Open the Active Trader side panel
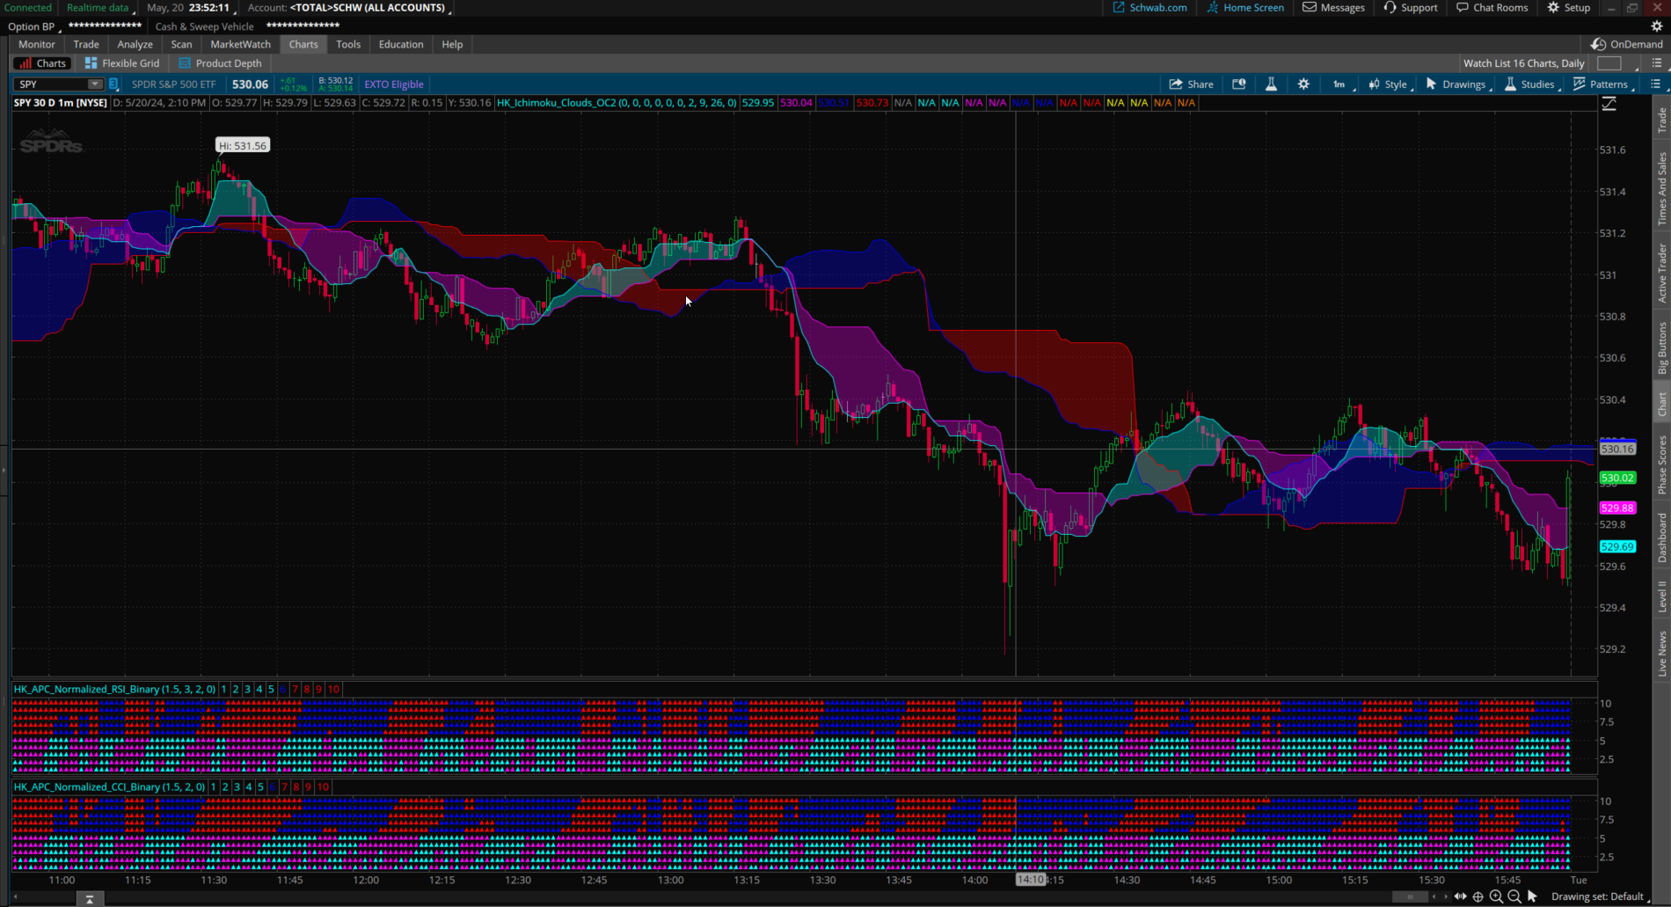Image resolution: width=1671 pixels, height=907 pixels. [1661, 273]
